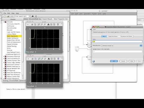Select Signal Routing in library tree
Viewport: 144px width, 108px height.
[11, 46]
